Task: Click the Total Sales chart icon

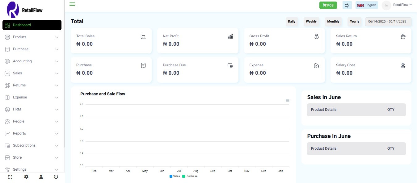Action: (143, 36)
